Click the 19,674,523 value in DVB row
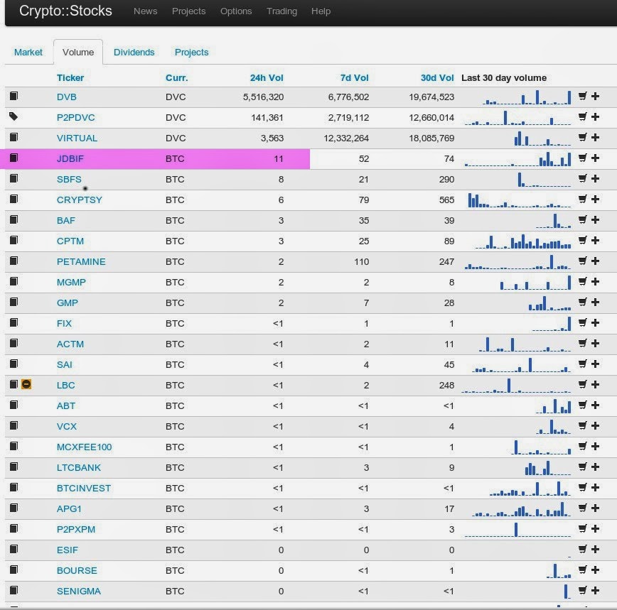 (431, 97)
